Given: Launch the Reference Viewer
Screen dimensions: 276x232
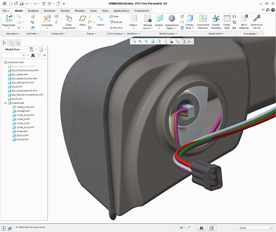Looking at the screenshot, I should tap(257, 19).
